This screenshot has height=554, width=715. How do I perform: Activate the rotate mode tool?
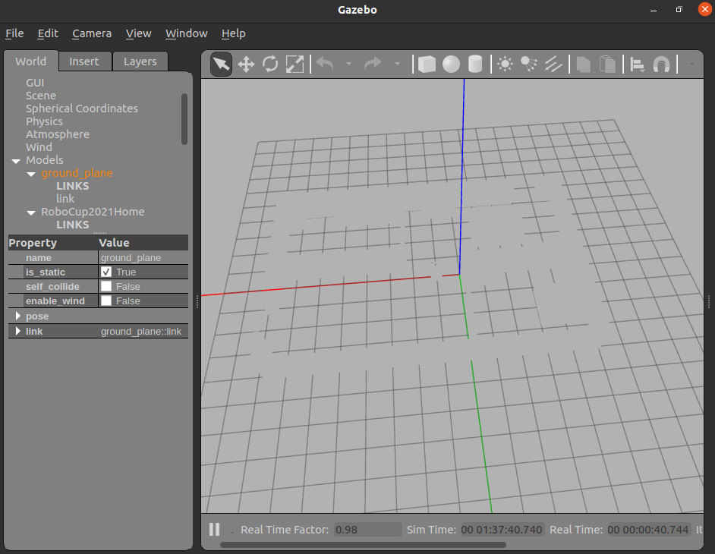(x=270, y=65)
